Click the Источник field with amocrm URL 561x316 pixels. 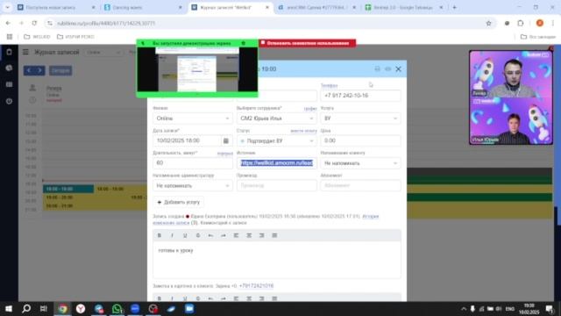(277, 163)
